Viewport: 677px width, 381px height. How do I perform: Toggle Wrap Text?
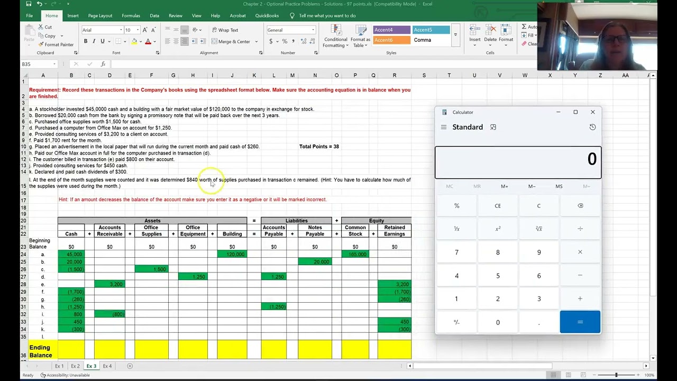225,30
